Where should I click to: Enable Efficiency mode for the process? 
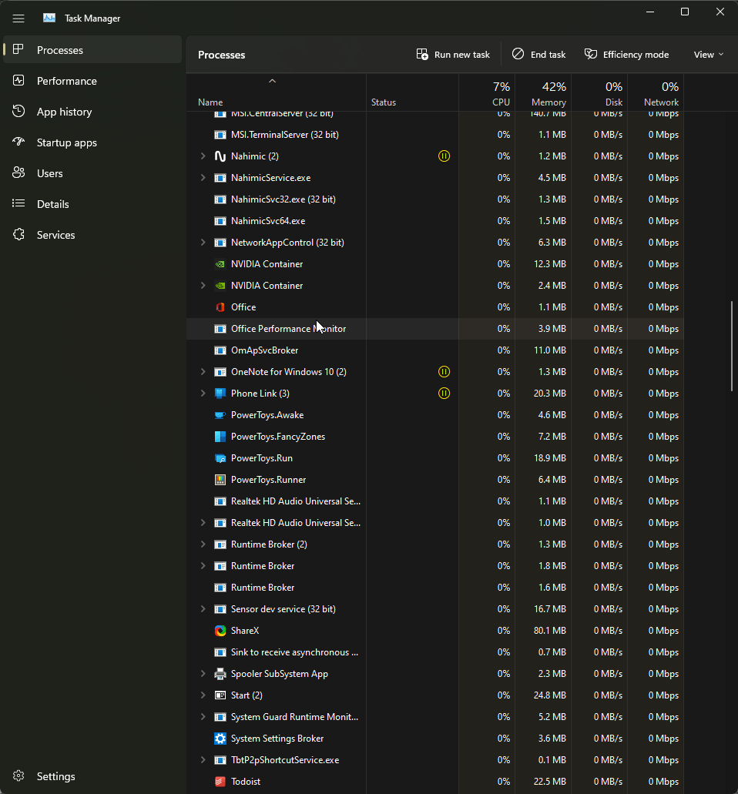[x=626, y=55]
